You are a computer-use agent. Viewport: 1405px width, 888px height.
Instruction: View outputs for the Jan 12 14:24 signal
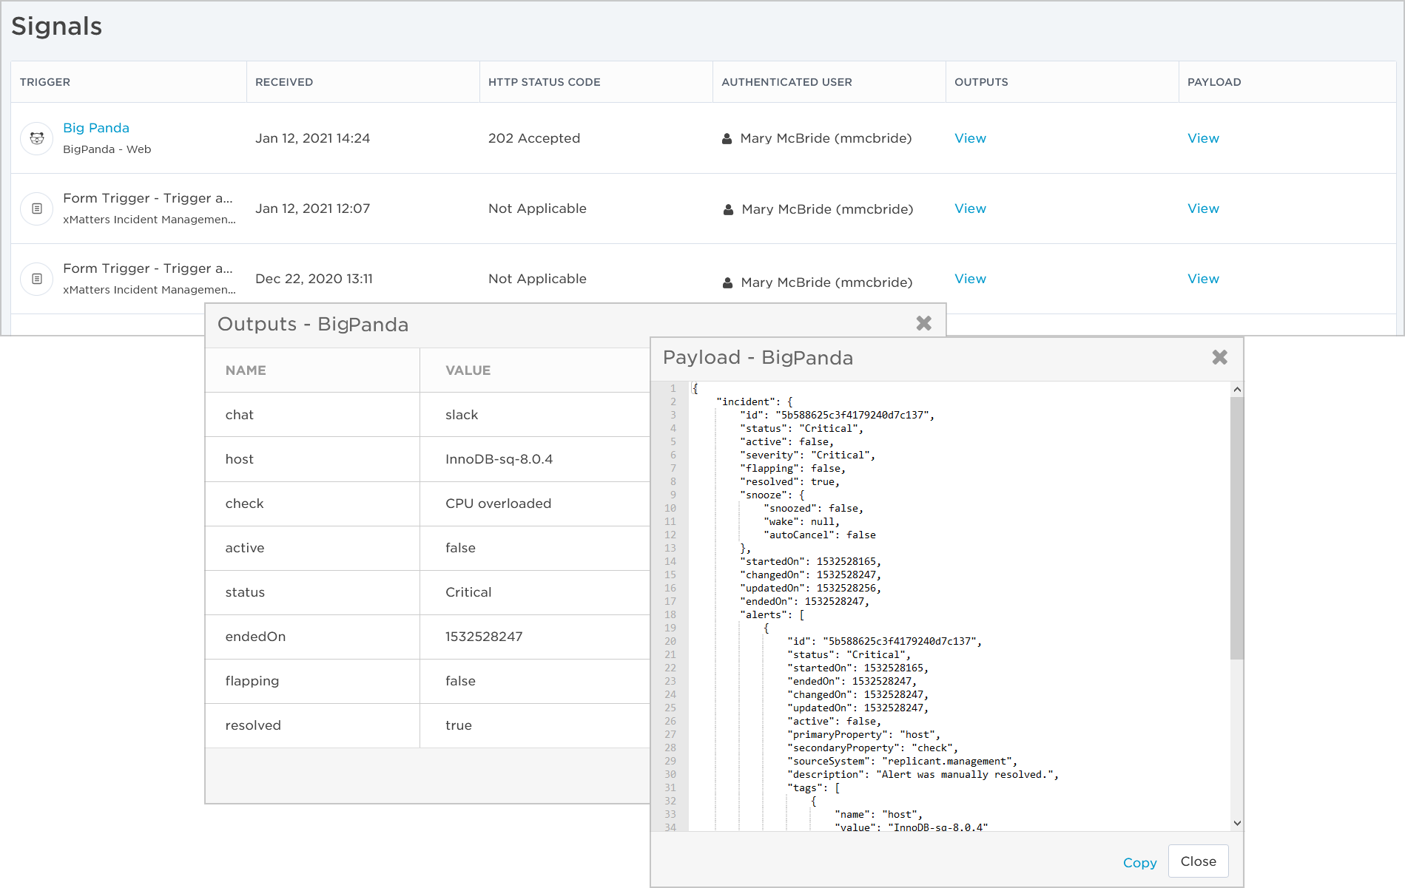[x=970, y=138]
